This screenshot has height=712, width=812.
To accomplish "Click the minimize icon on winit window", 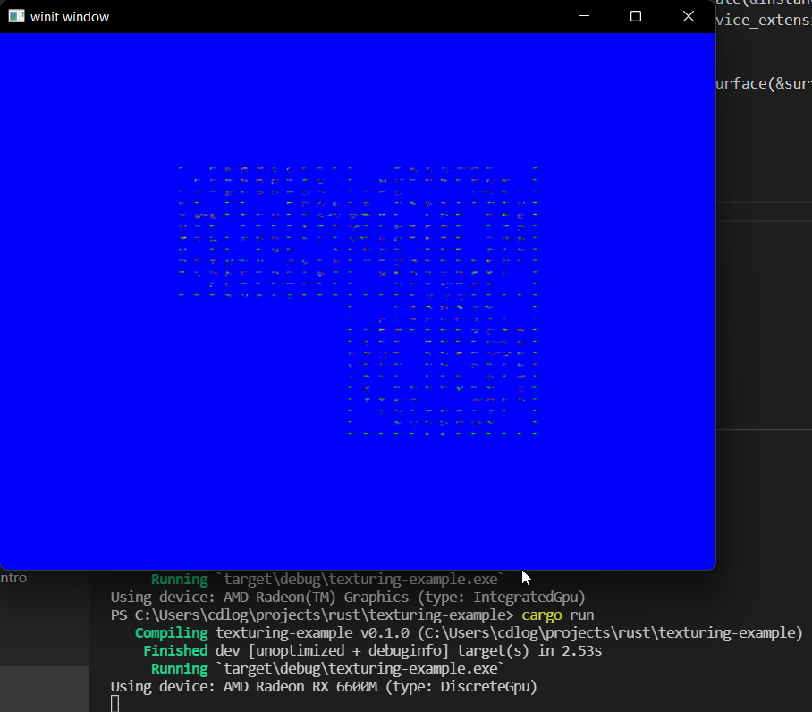I will pyautogui.click(x=583, y=16).
